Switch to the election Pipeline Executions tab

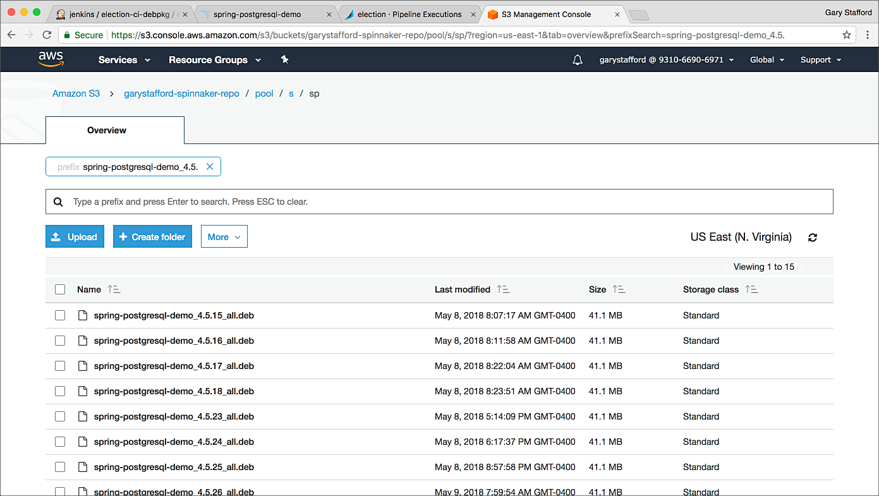coord(409,14)
